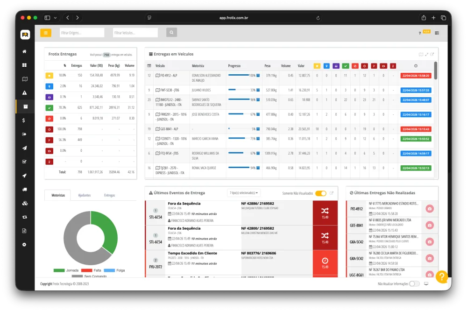Open the truck icon in the sidebar
Screen dimensions: 467x311
25,190
